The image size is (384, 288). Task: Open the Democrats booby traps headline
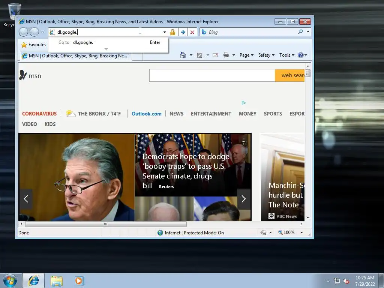click(186, 171)
